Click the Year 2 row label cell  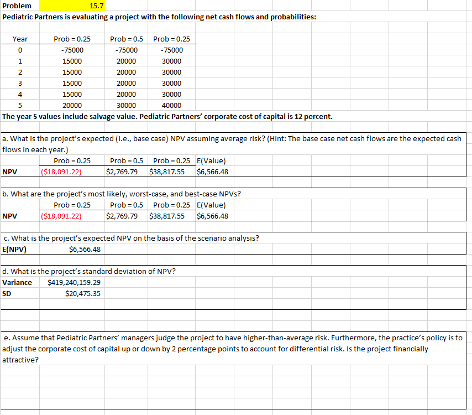[x=20, y=72]
